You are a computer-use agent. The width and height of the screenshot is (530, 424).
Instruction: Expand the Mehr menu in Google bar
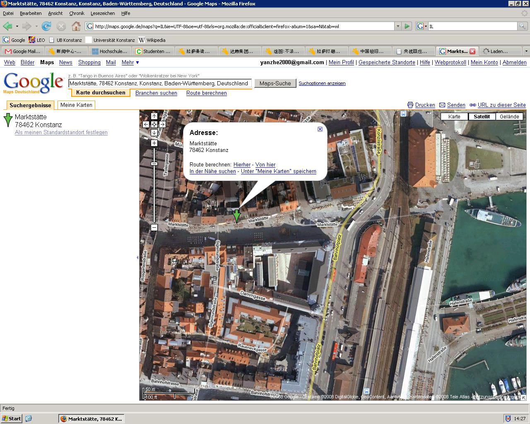click(x=130, y=62)
